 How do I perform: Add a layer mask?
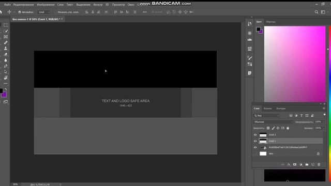coord(295,164)
